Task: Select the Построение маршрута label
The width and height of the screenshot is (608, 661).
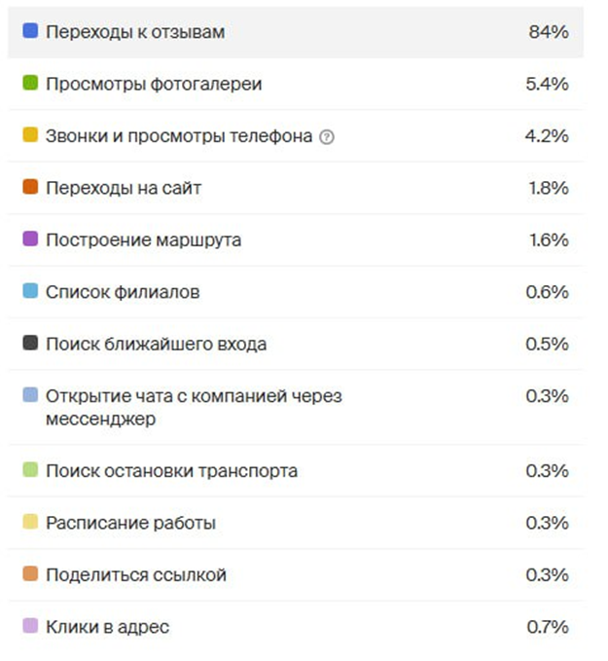Action: click(143, 239)
